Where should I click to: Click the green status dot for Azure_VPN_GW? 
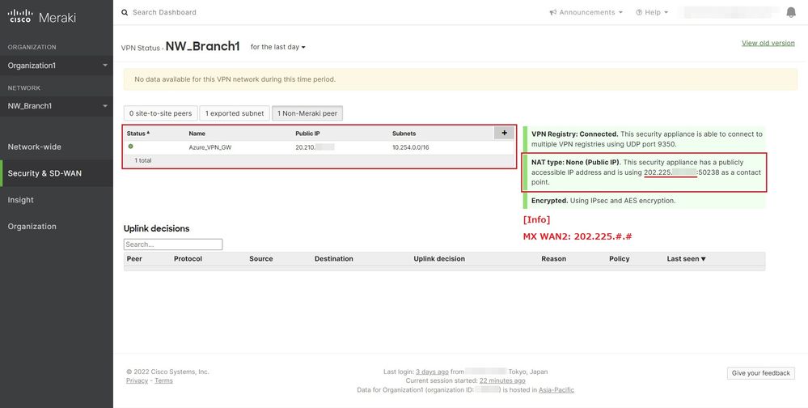[130, 147]
